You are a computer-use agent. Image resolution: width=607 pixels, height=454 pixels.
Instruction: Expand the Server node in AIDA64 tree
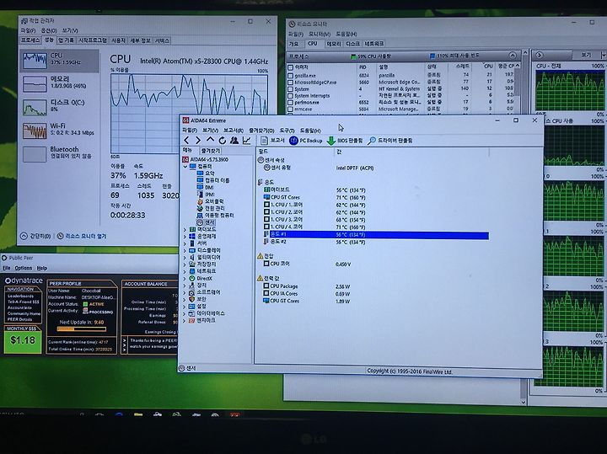(x=185, y=243)
